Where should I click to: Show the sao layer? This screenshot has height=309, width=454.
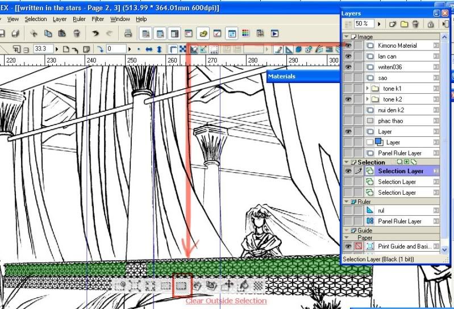(348, 78)
